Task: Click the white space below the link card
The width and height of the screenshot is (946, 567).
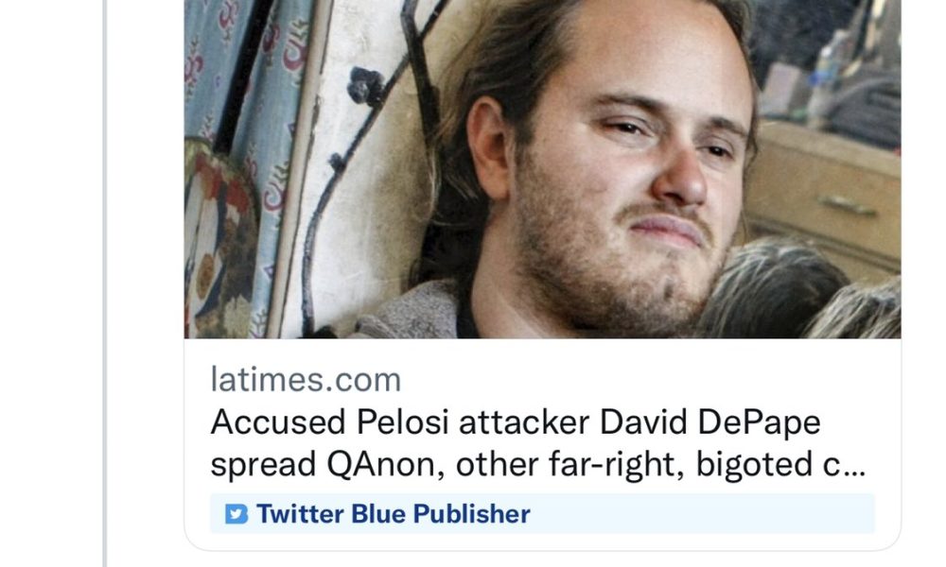Action: point(542,559)
